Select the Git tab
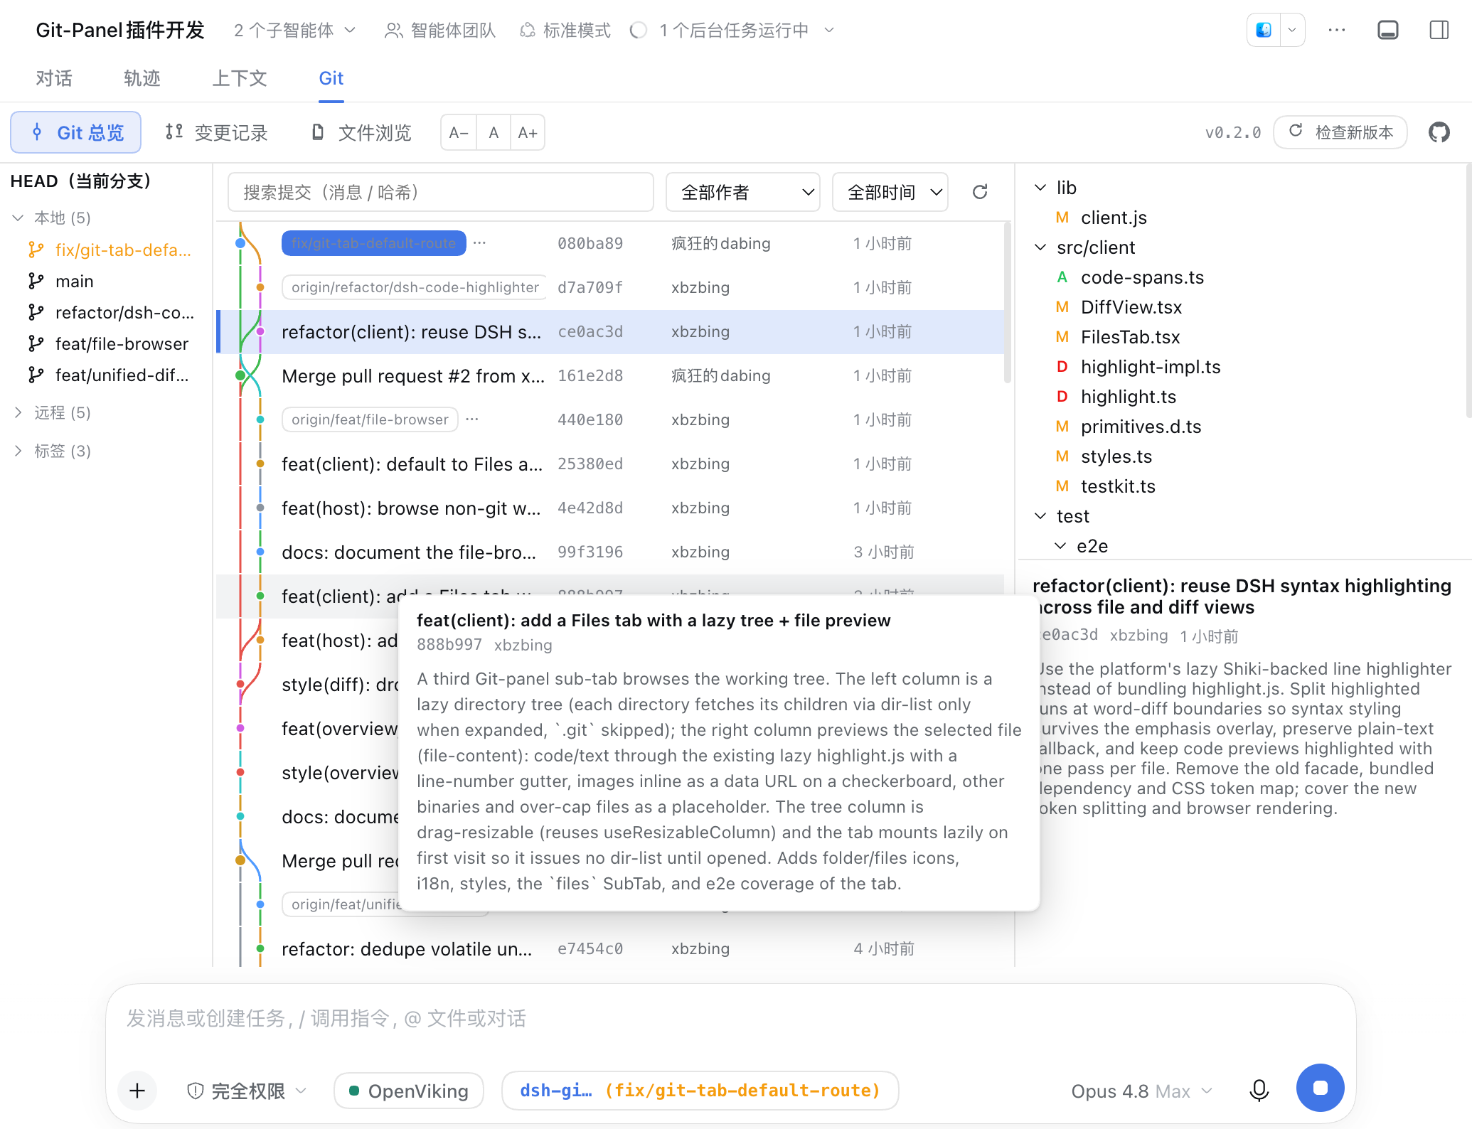The width and height of the screenshot is (1472, 1129). (x=331, y=78)
